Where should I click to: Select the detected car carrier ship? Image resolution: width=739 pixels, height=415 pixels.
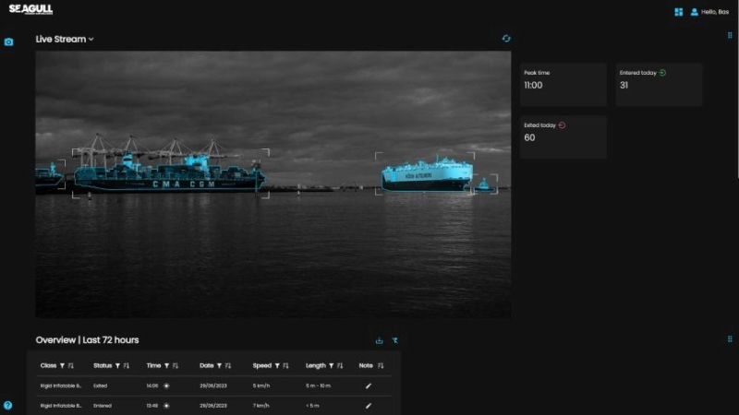(x=425, y=173)
